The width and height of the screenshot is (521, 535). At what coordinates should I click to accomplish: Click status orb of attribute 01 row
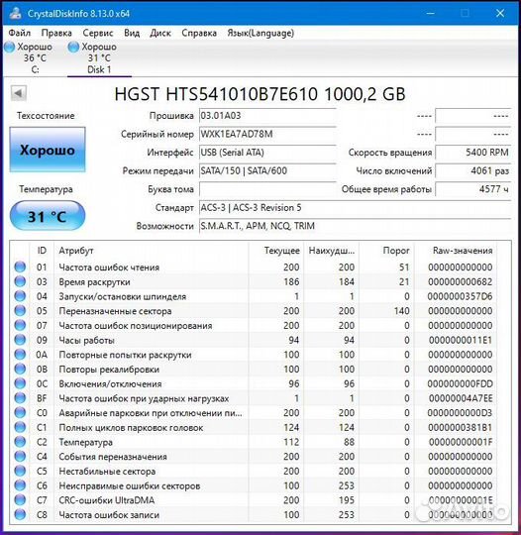pos(20,267)
